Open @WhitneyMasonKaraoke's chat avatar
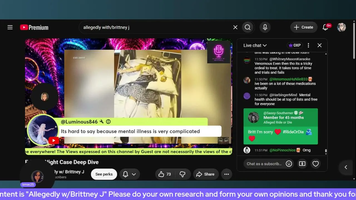Screen dimensions: 356x200 point(247,60)
